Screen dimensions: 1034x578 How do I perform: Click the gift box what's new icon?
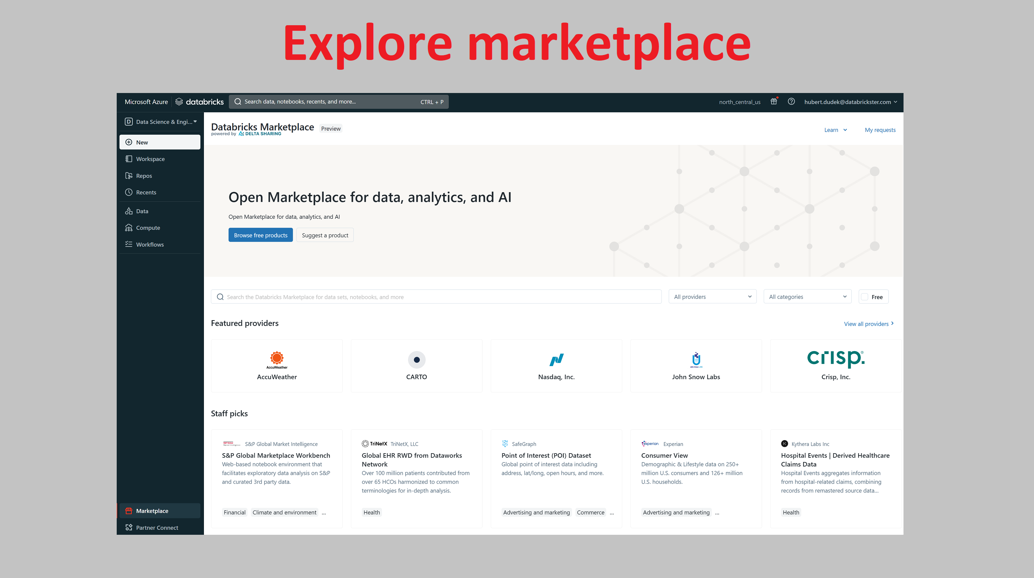point(773,102)
